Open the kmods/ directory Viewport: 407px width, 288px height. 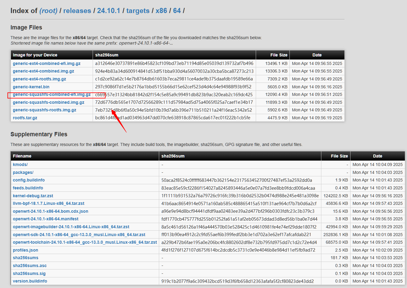click(20, 164)
